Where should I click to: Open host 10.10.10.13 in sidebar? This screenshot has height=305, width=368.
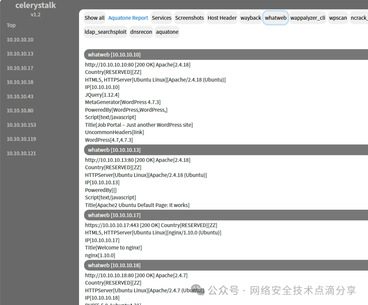pyautogui.click(x=20, y=54)
